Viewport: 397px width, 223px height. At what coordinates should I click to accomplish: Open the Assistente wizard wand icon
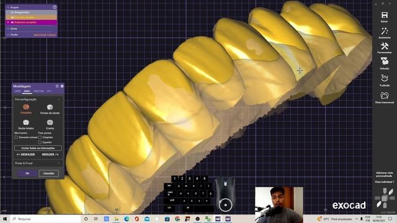(385, 31)
